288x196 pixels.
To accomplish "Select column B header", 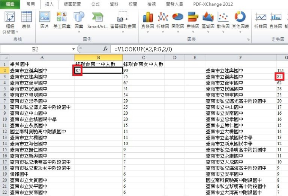I will coord(98,57).
